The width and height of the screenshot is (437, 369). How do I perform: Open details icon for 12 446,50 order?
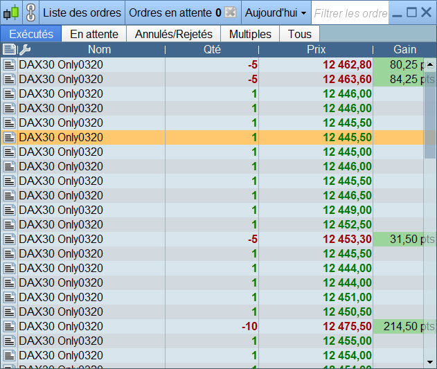click(x=9, y=195)
